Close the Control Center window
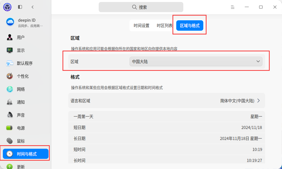Image resolution: width=282 pixels, height=169 pixels. click(x=275, y=7)
